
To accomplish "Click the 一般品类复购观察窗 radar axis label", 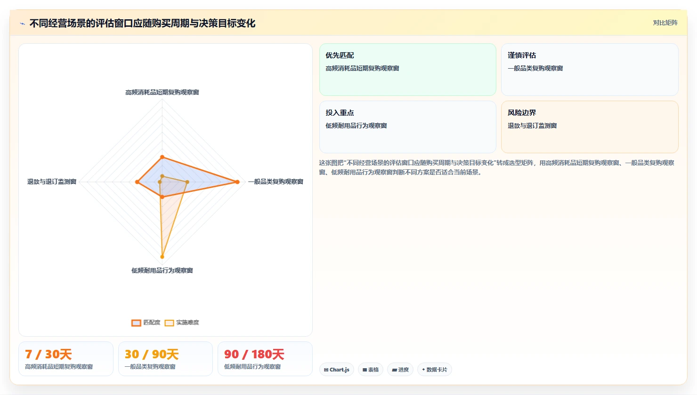I will tap(276, 182).
